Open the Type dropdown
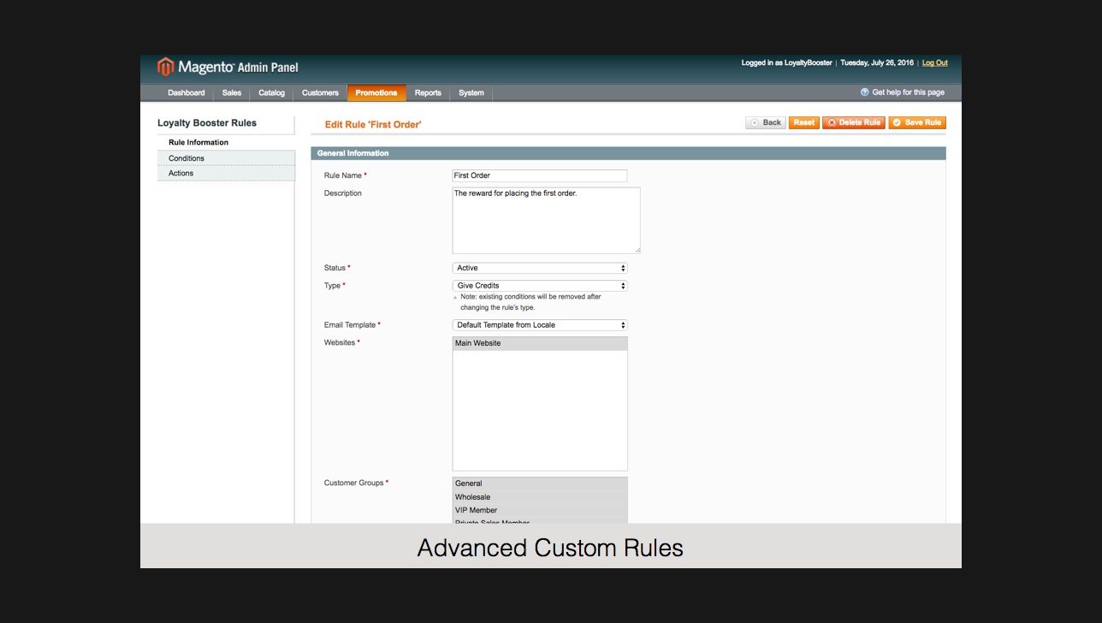The width and height of the screenshot is (1102, 623). [x=540, y=286]
